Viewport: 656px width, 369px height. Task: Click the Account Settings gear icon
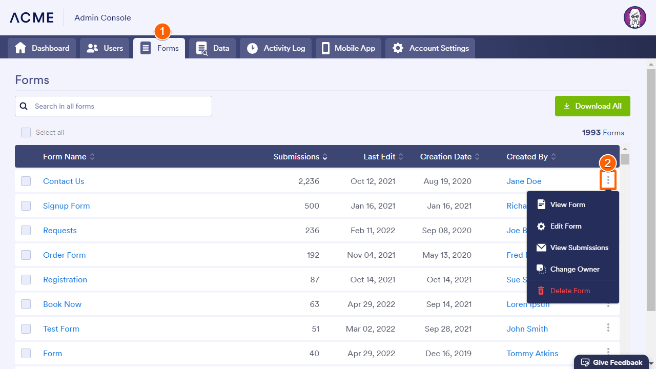pyautogui.click(x=398, y=48)
